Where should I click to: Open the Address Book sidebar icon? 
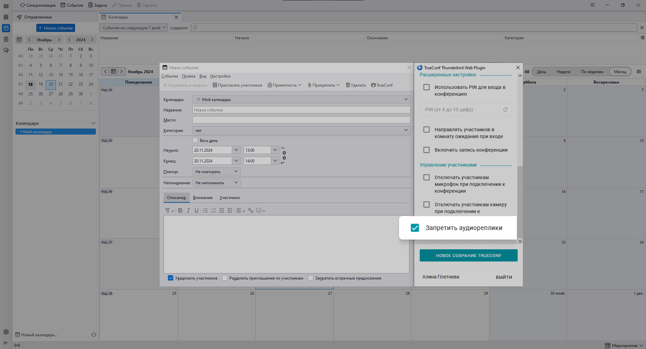pyautogui.click(x=6, y=17)
